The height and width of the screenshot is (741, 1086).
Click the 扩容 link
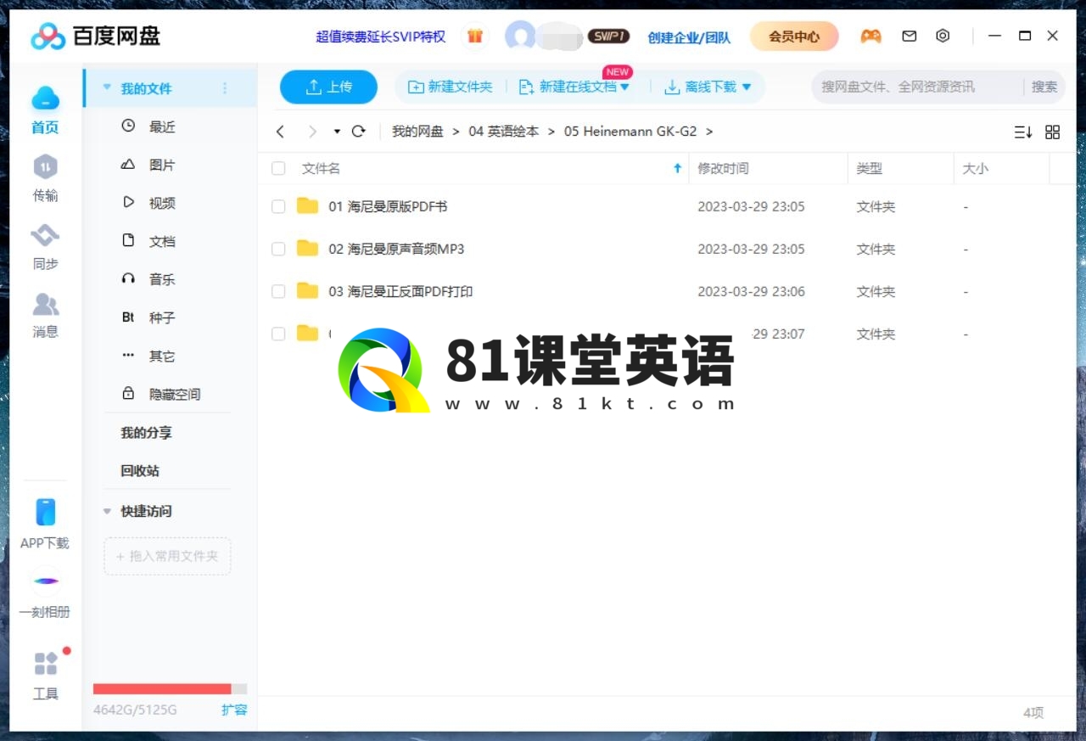[234, 710]
